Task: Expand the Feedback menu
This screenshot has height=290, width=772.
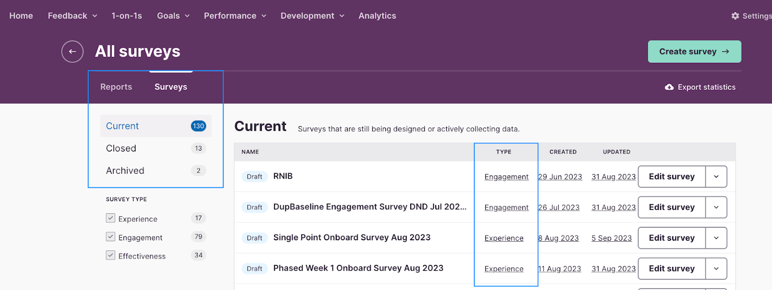Action: coord(72,16)
